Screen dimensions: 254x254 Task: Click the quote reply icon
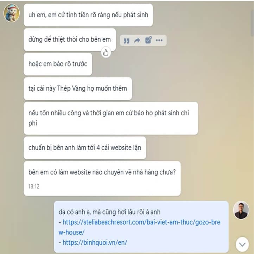pos(127,40)
